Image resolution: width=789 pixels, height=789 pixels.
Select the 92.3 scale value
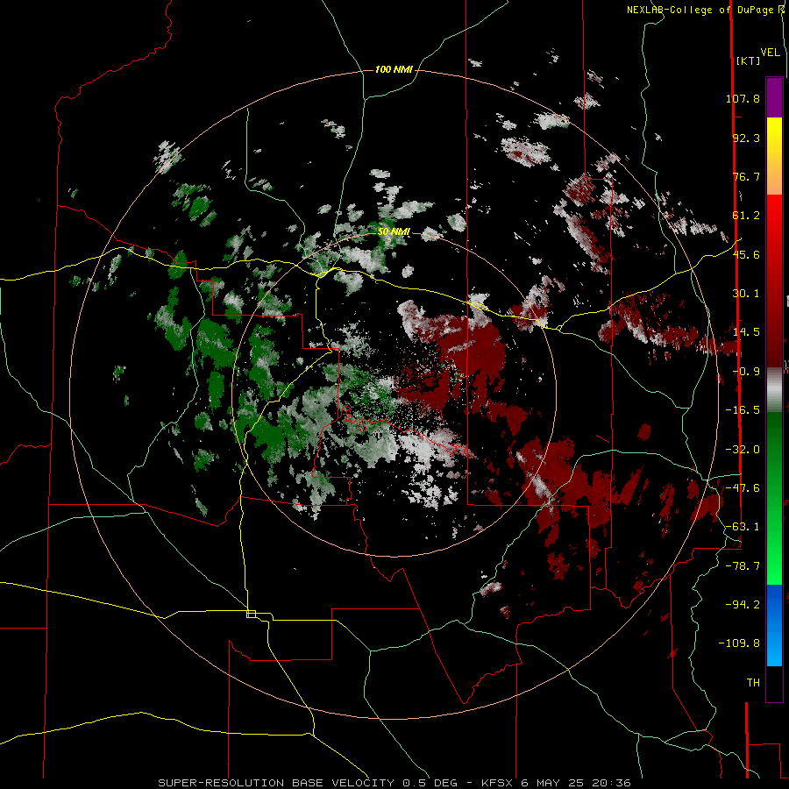(746, 138)
